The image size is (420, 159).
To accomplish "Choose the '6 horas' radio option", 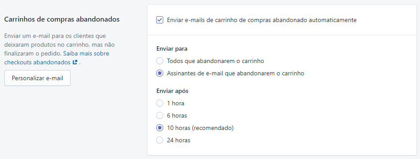I will click(x=160, y=116).
